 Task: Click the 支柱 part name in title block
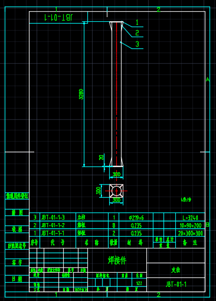coord(176,270)
